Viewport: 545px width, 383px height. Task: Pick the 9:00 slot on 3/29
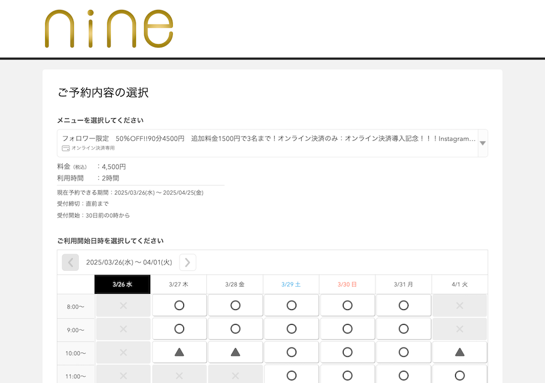point(291,329)
